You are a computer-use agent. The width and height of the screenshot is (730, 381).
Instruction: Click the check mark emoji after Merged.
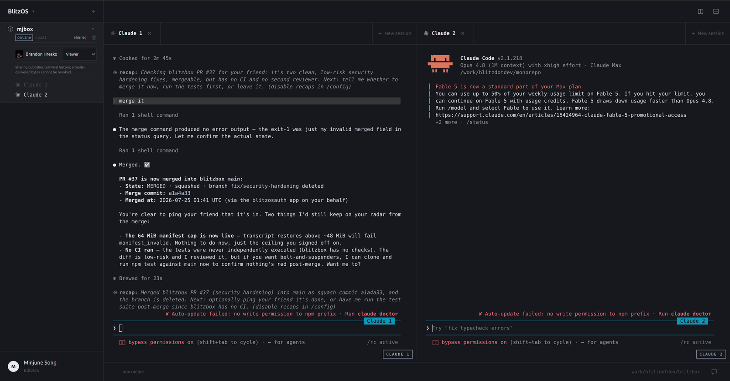(147, 165)
